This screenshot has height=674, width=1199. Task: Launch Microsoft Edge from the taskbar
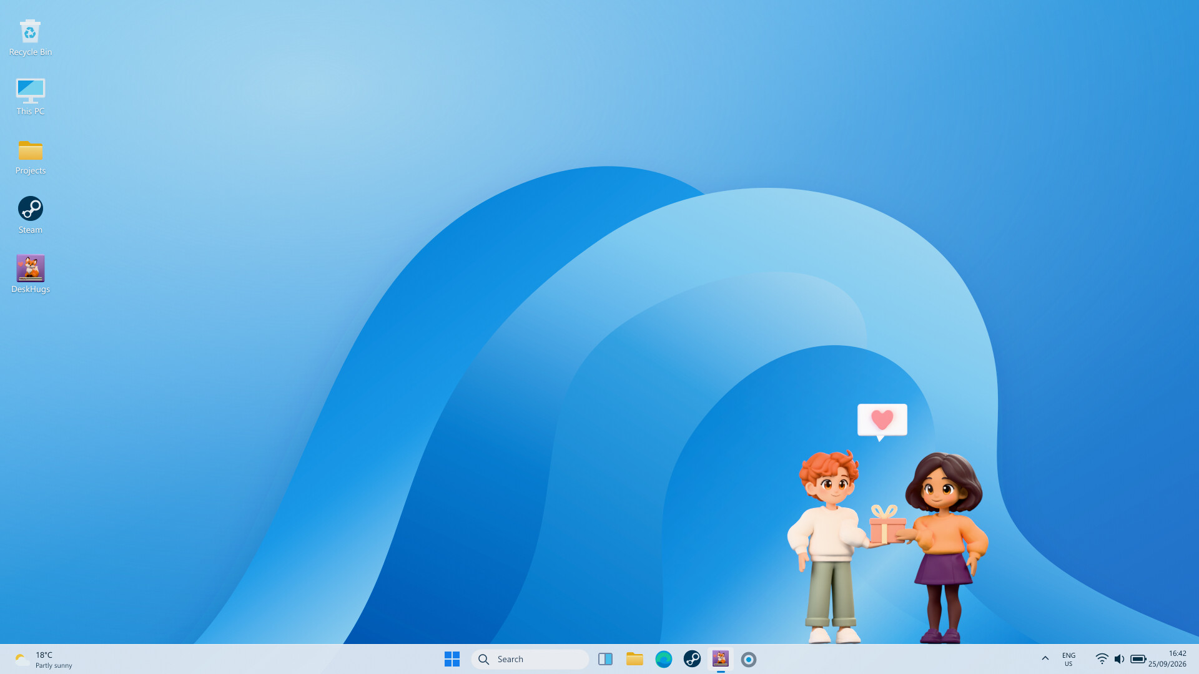663,659
